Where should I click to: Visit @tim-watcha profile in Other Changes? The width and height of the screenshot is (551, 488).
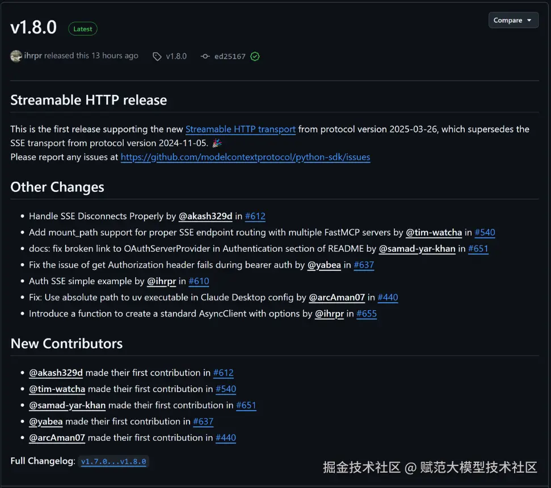pyautogui.click(x=434, y=232)
